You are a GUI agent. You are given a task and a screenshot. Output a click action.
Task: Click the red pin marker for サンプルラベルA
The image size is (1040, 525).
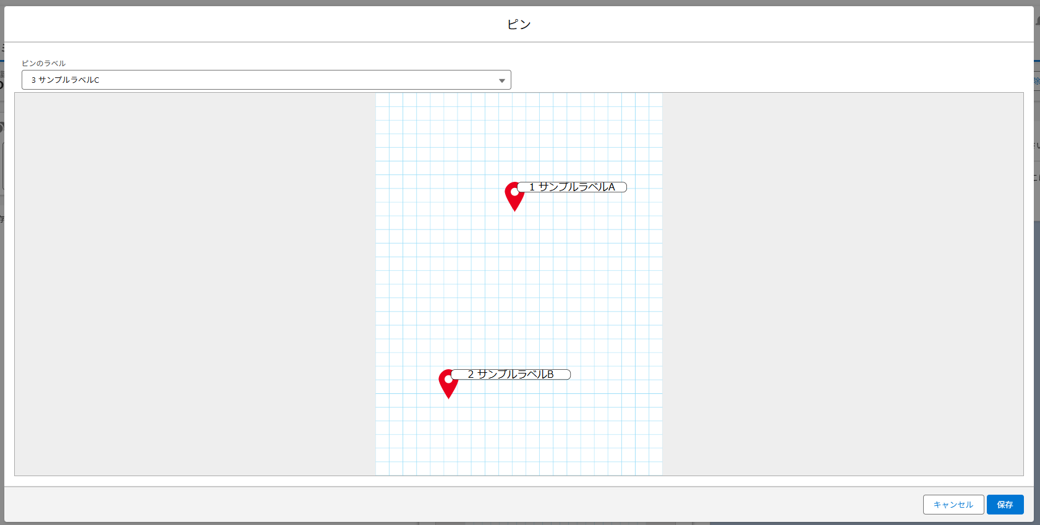pos(514,196)
